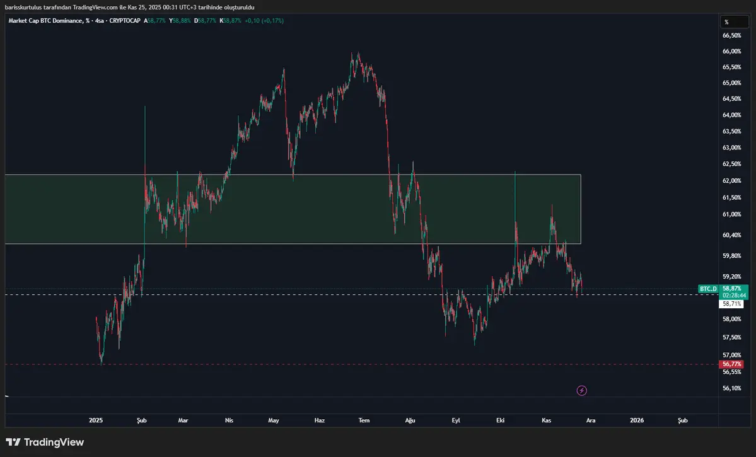Select the 58,87% current price tag

(733, 288)
